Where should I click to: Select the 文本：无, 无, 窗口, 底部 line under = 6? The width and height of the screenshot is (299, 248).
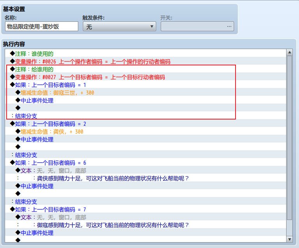click(146, 170)
